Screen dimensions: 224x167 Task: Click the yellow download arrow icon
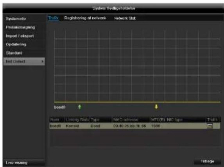156,107
